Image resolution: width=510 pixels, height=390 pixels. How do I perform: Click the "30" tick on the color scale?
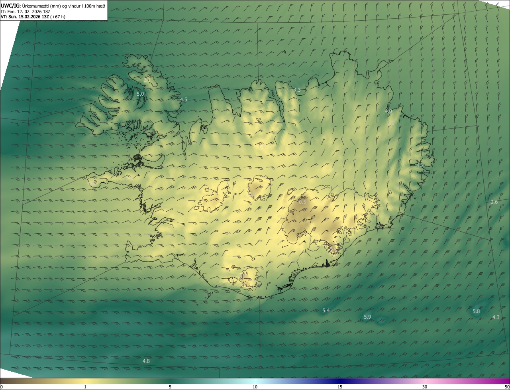[x=425, y=387]
